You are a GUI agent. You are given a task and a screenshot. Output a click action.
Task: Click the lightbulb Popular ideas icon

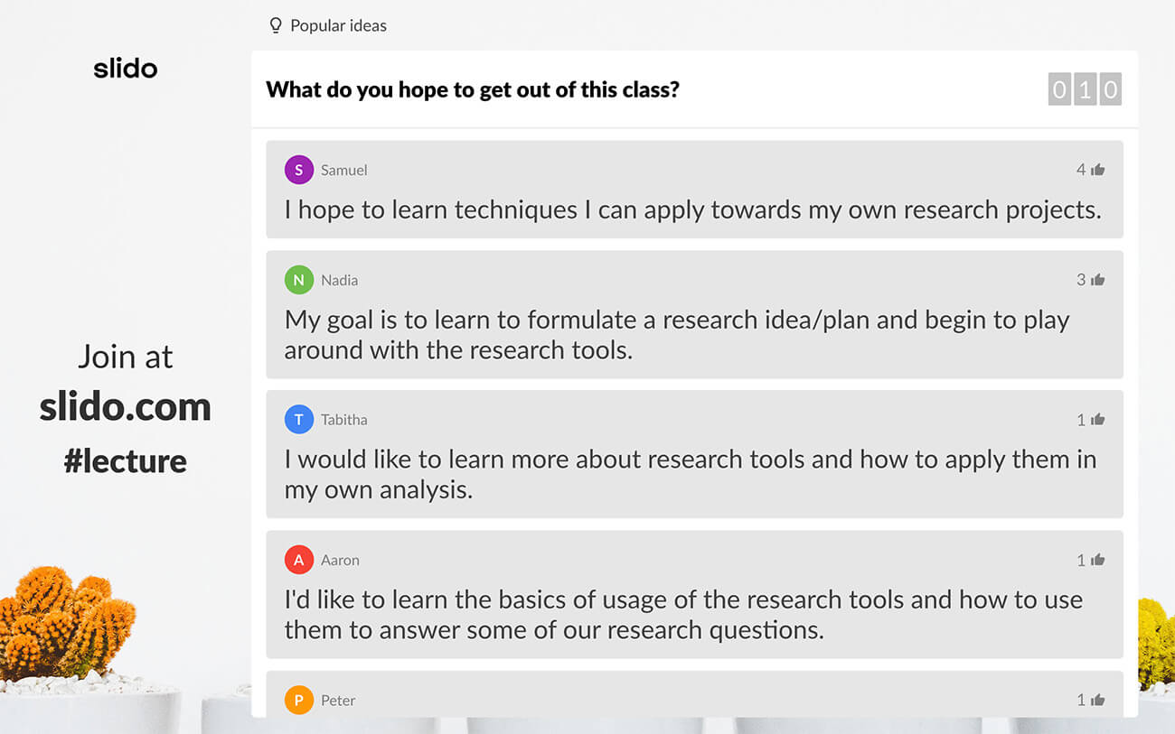coord(277,25)
